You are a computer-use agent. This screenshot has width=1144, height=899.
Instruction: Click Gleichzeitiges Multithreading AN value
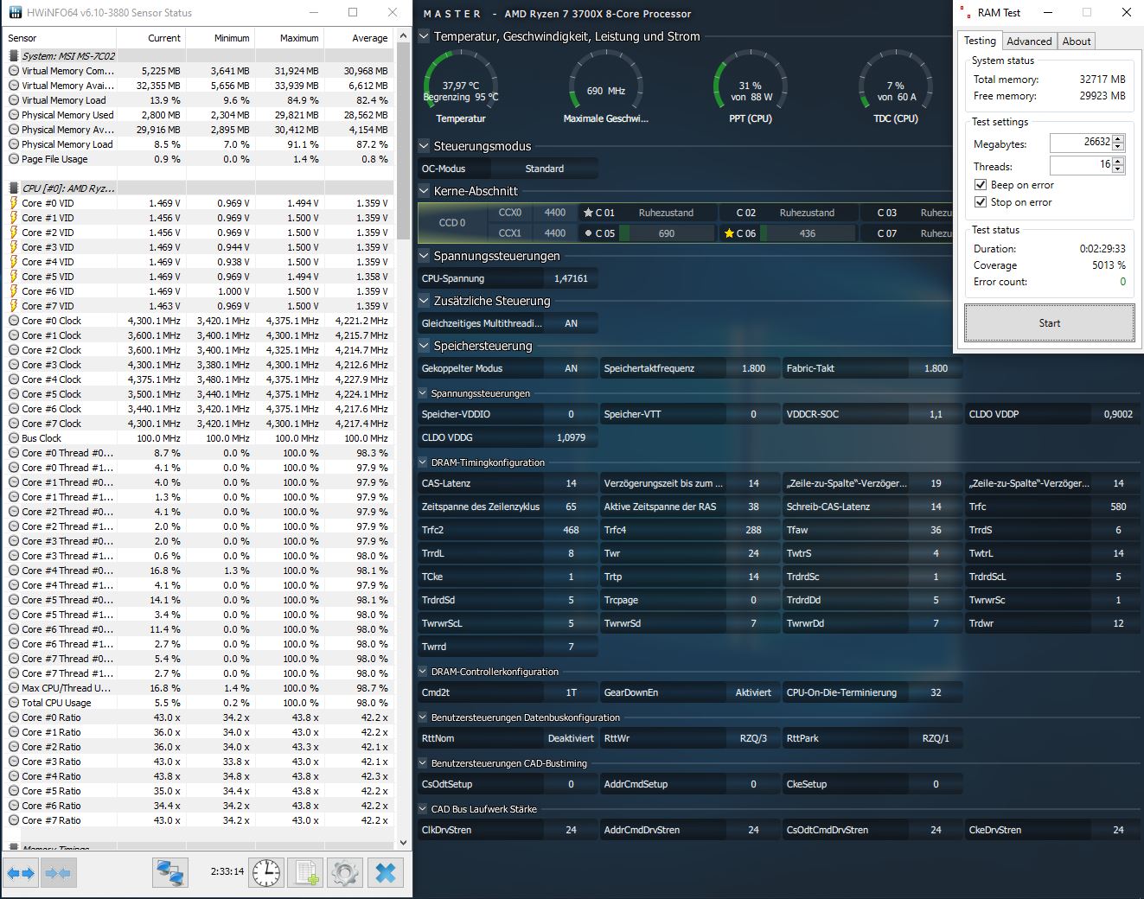pyautogui.click(x=571, y=323)
